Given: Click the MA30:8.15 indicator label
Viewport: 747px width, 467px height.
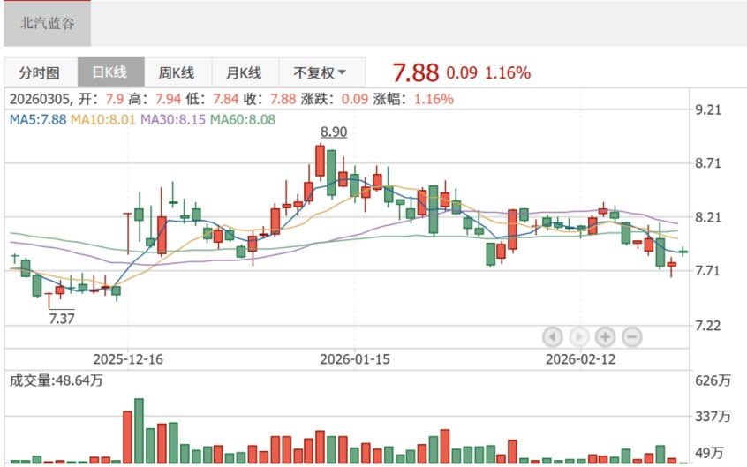Looking at the screenshot, I should point(172,119).
